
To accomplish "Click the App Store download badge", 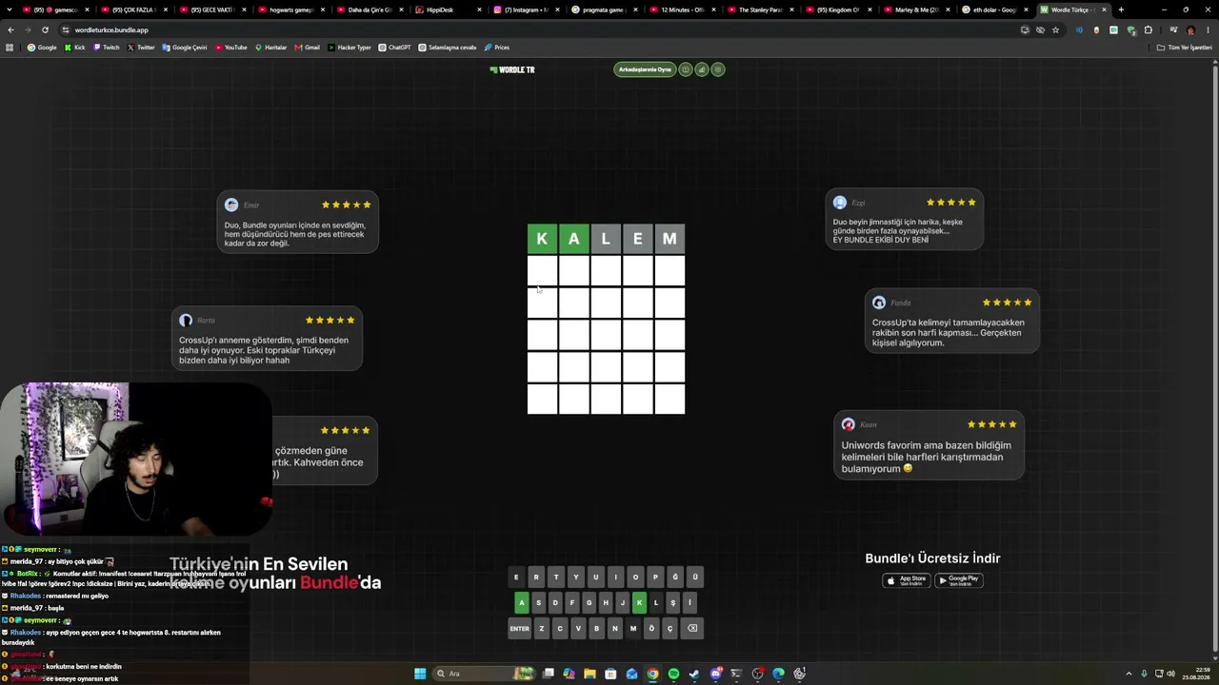I will click(906, 580).
